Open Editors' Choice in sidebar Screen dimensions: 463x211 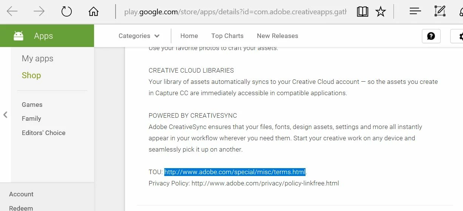(44, 133)
